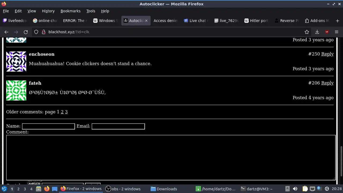Close the Autoclicker tab
This screenshot has width=343, height=193.
(x=146, y=21)
